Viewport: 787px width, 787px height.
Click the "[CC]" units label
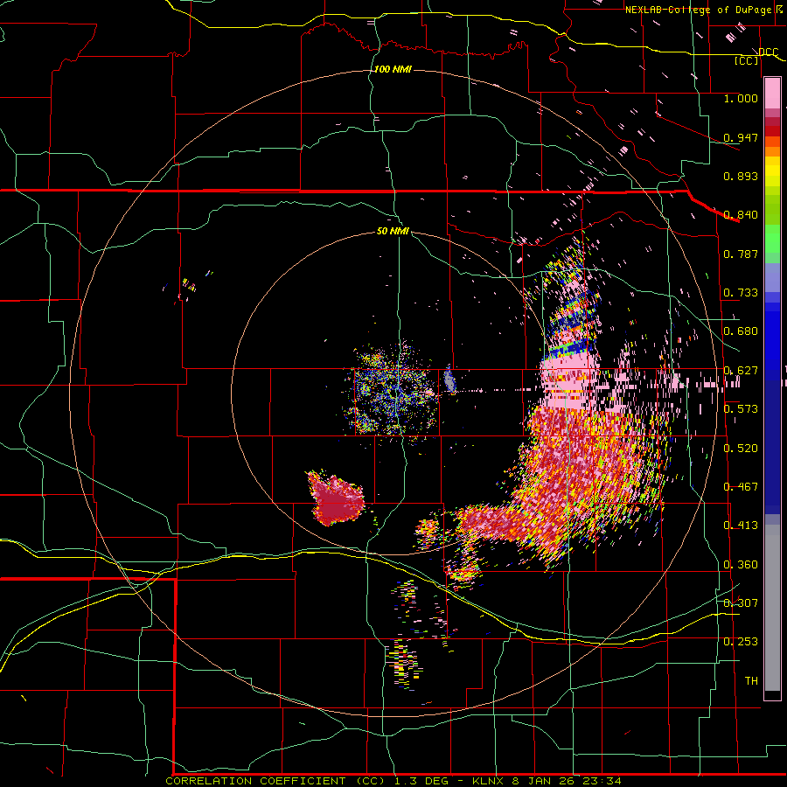tap(747, 60)
